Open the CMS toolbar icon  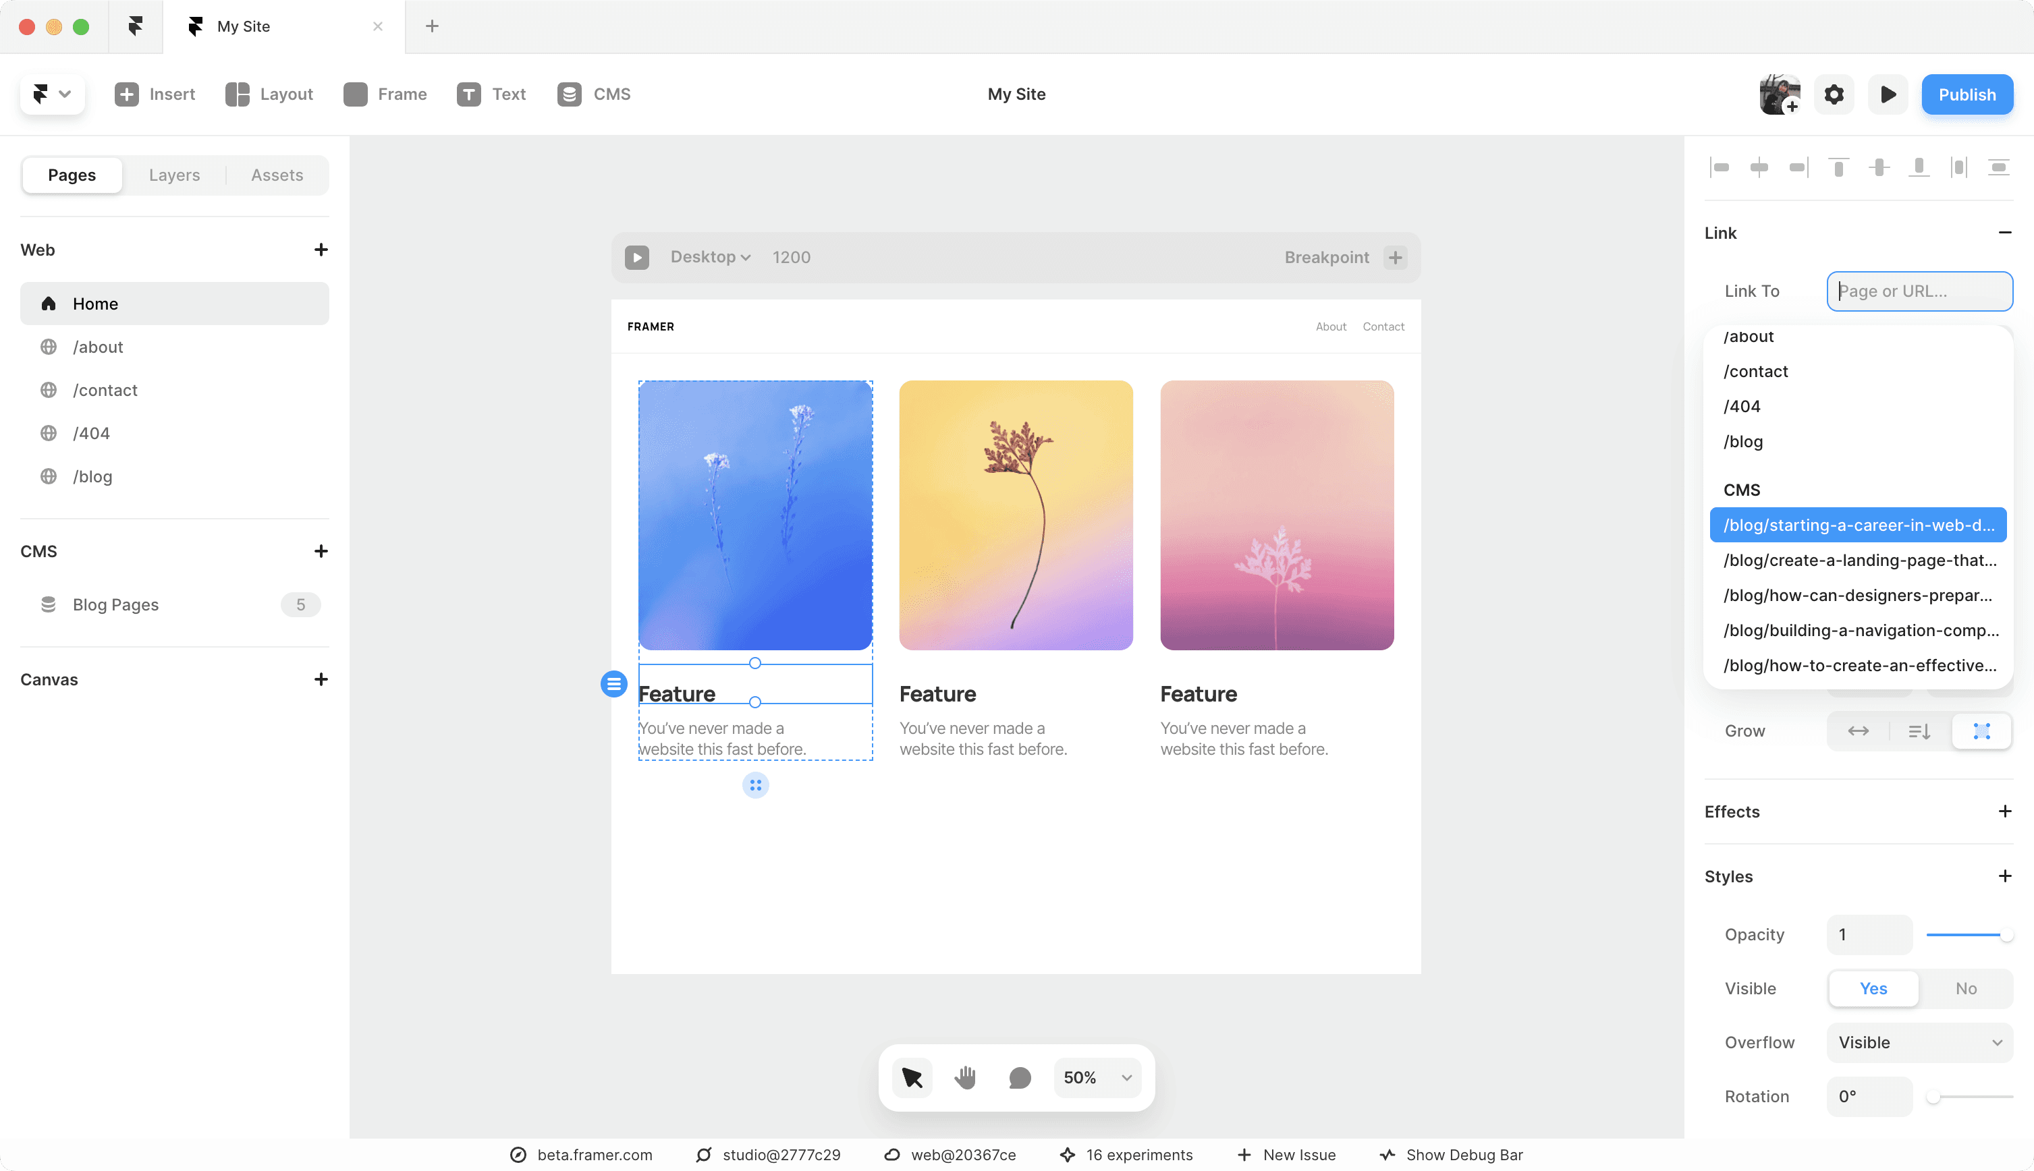(x=569, y=94)
